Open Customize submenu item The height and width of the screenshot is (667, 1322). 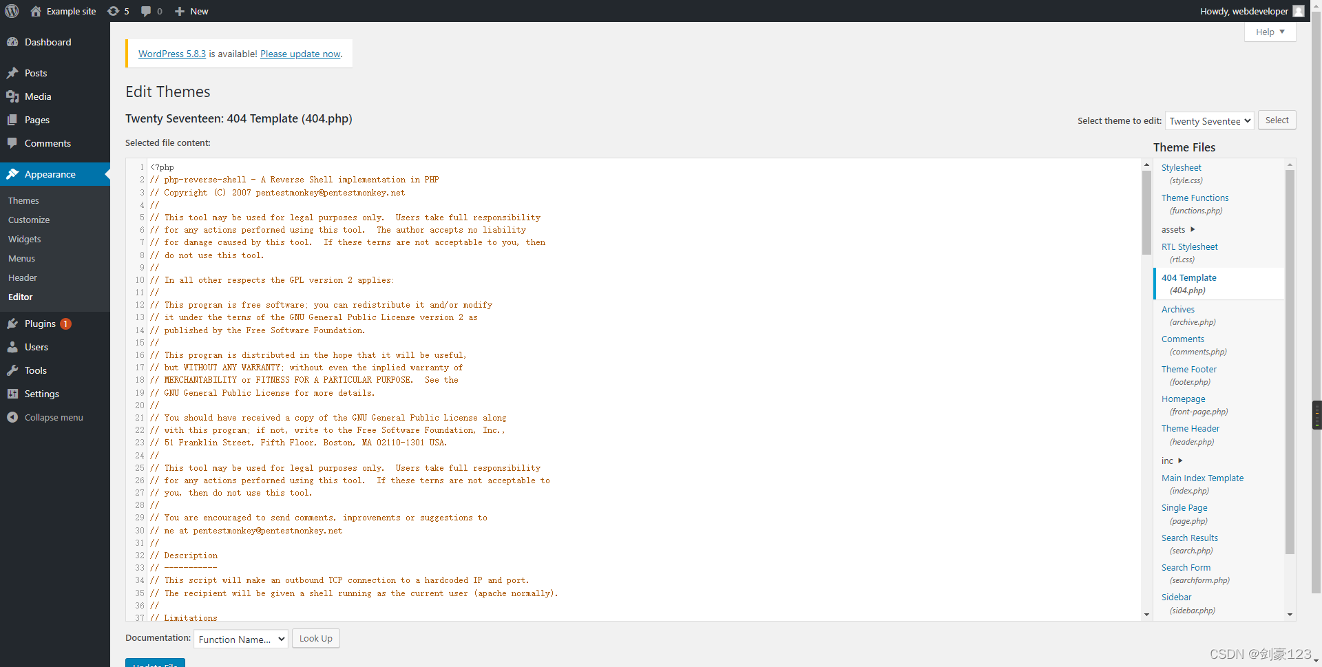[29, 220]
